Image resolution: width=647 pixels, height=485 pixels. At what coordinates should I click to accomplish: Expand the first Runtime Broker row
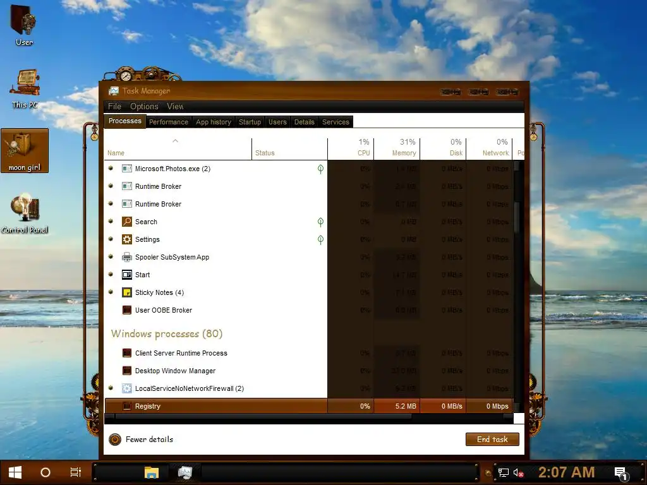[x=111, y=186]
